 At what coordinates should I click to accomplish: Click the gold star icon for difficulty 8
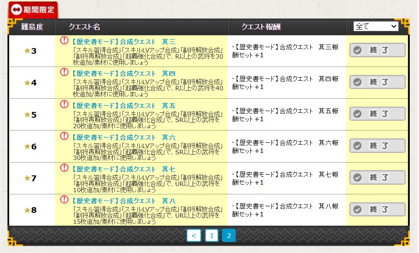tap(27, 210)
